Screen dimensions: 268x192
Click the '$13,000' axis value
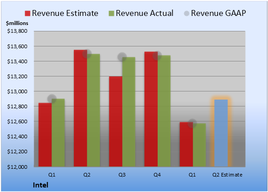click(17, 91)
